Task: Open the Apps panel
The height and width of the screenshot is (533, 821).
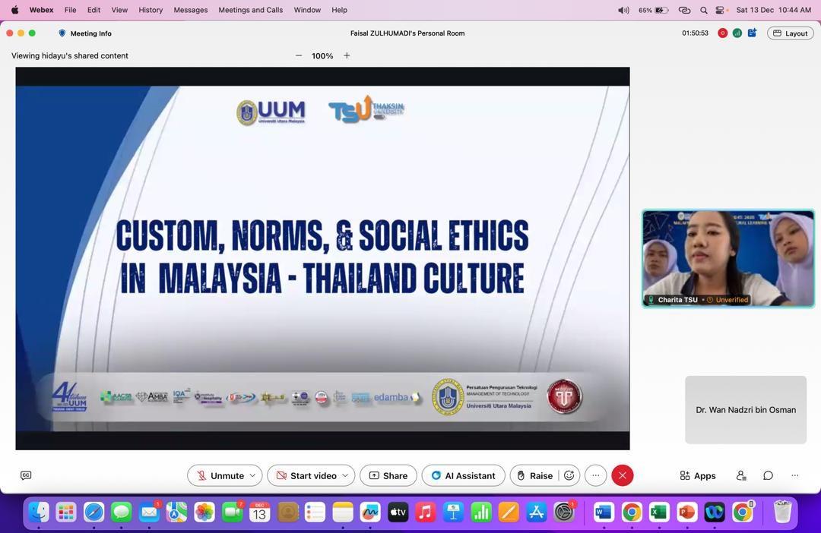Action: 698,475
